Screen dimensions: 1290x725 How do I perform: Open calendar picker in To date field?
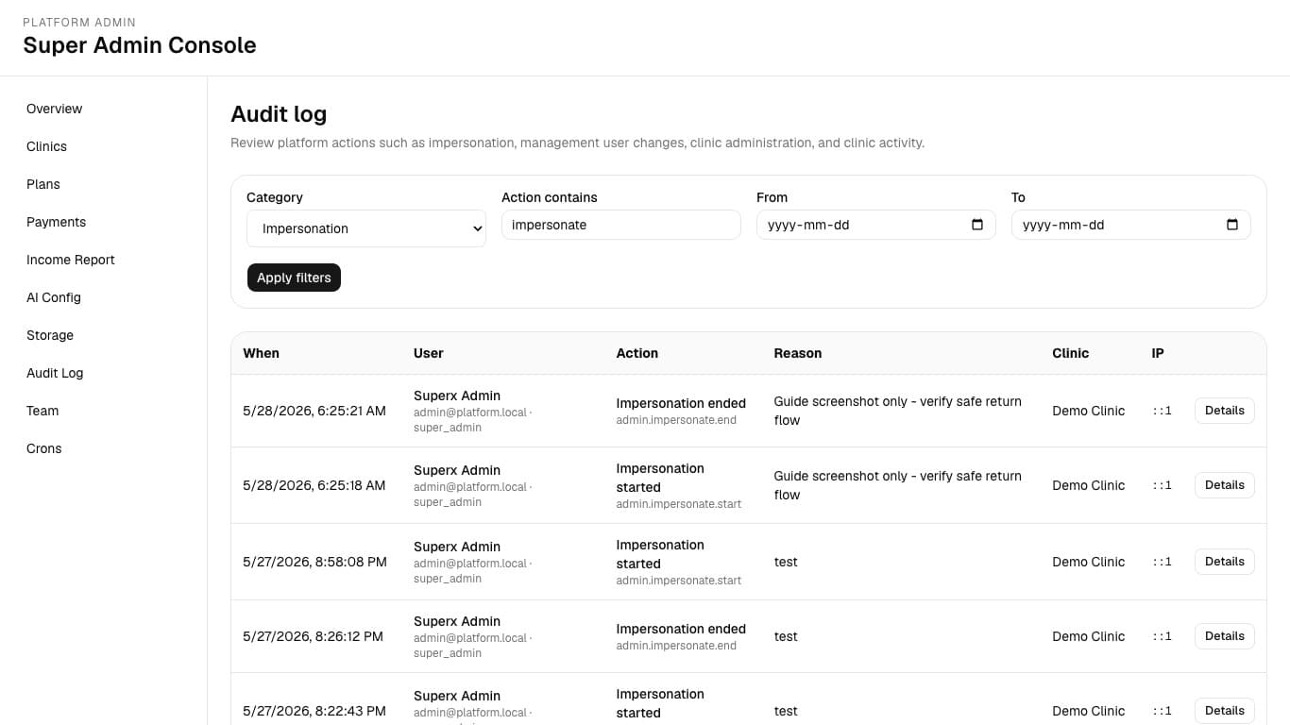pos(1232,225)
